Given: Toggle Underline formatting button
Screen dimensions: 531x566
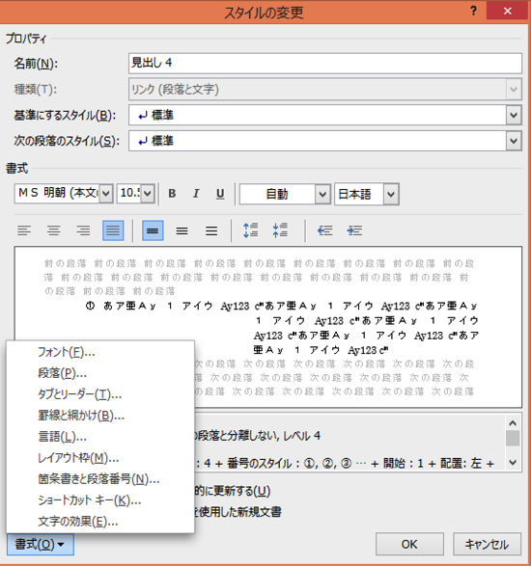Looking at the screenshot, I should (x=220, y=194).
